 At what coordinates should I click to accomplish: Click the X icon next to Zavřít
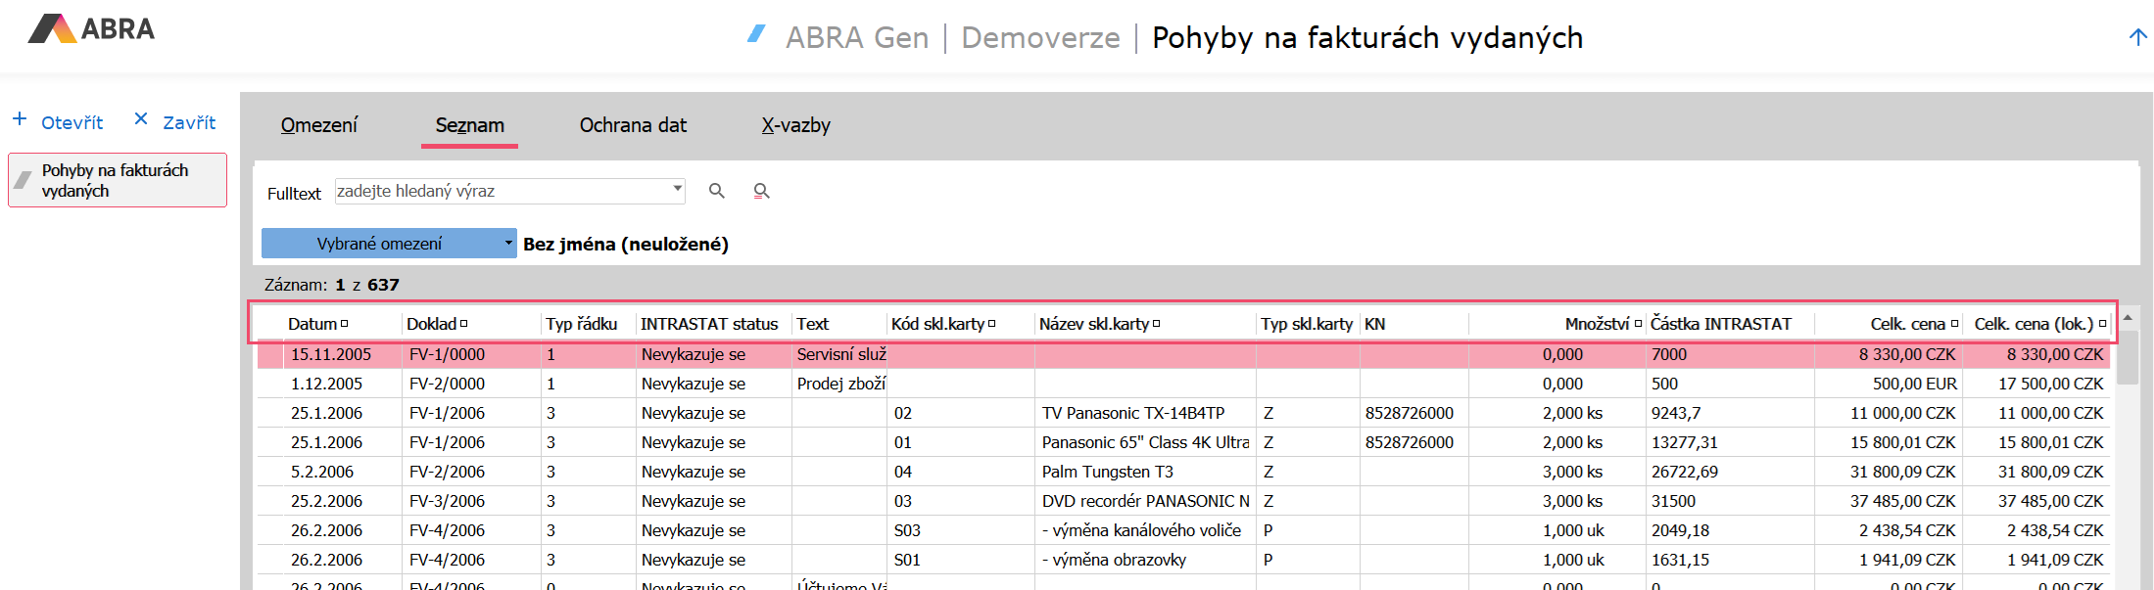141,118
